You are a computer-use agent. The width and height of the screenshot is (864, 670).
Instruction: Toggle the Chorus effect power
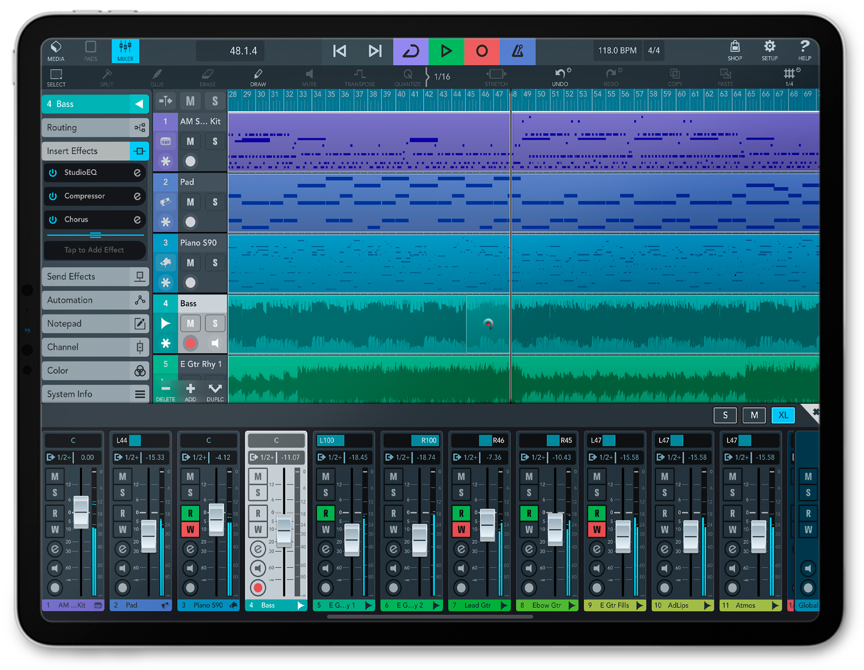coord(53,220)
